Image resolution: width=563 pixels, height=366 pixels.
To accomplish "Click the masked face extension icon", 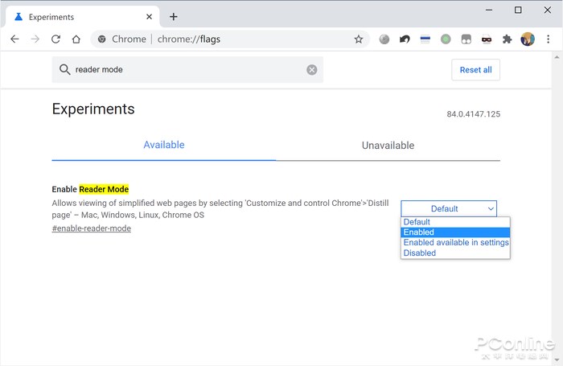I will (487, 39).
